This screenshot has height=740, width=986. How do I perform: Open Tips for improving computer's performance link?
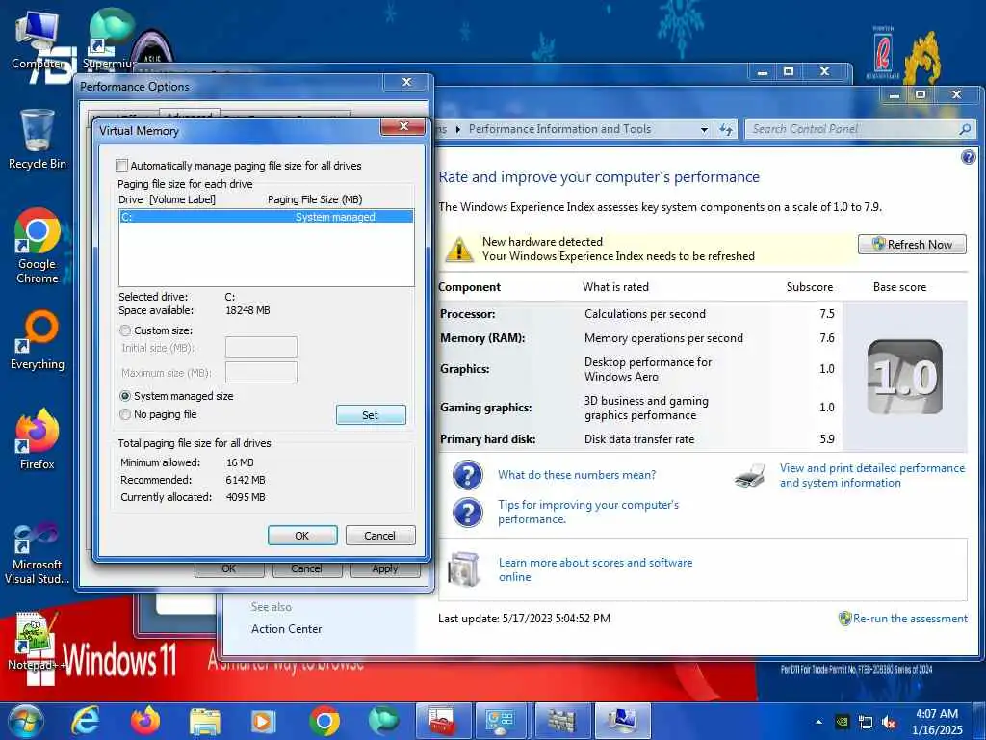[588, 512]
